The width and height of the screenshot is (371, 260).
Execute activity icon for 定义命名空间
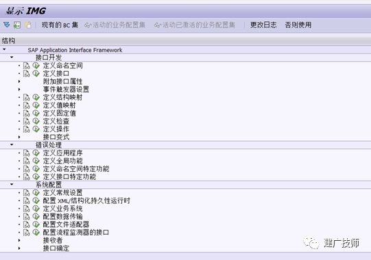click(x=36, y=66)
